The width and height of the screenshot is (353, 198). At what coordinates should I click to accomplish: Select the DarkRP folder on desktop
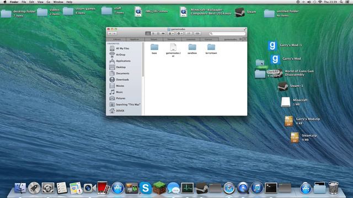(260, 74)
